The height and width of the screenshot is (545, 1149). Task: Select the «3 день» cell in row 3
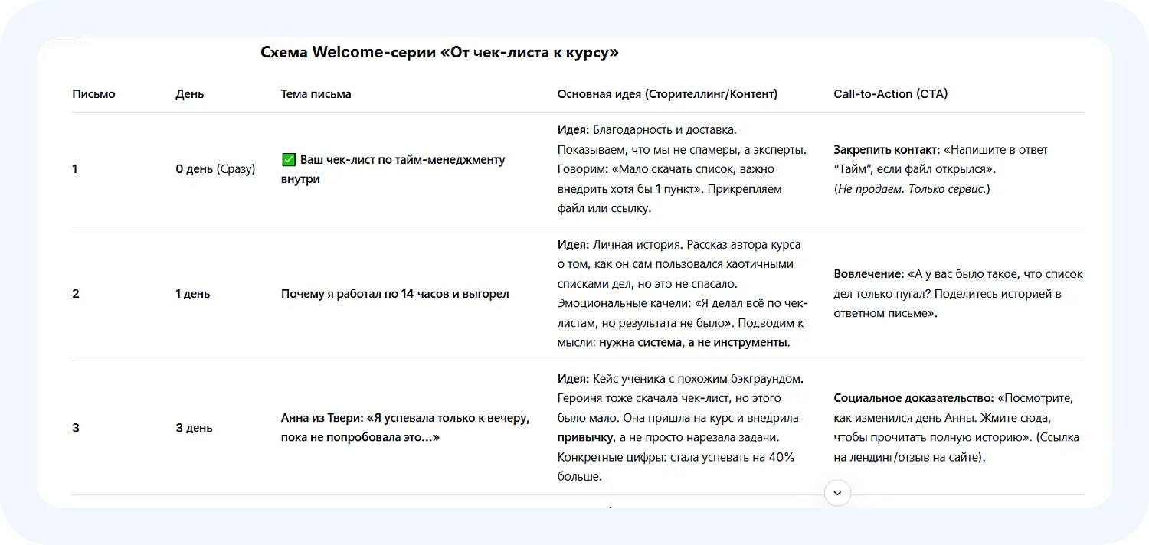click(x=194, y=428)
